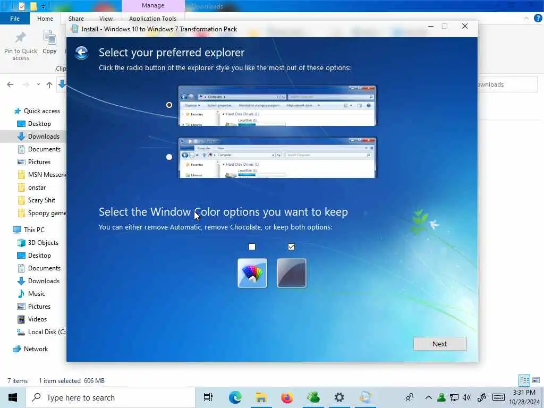Click the pen workspace tray icon
The image size is (544, 408).
(x=482, y=397)
